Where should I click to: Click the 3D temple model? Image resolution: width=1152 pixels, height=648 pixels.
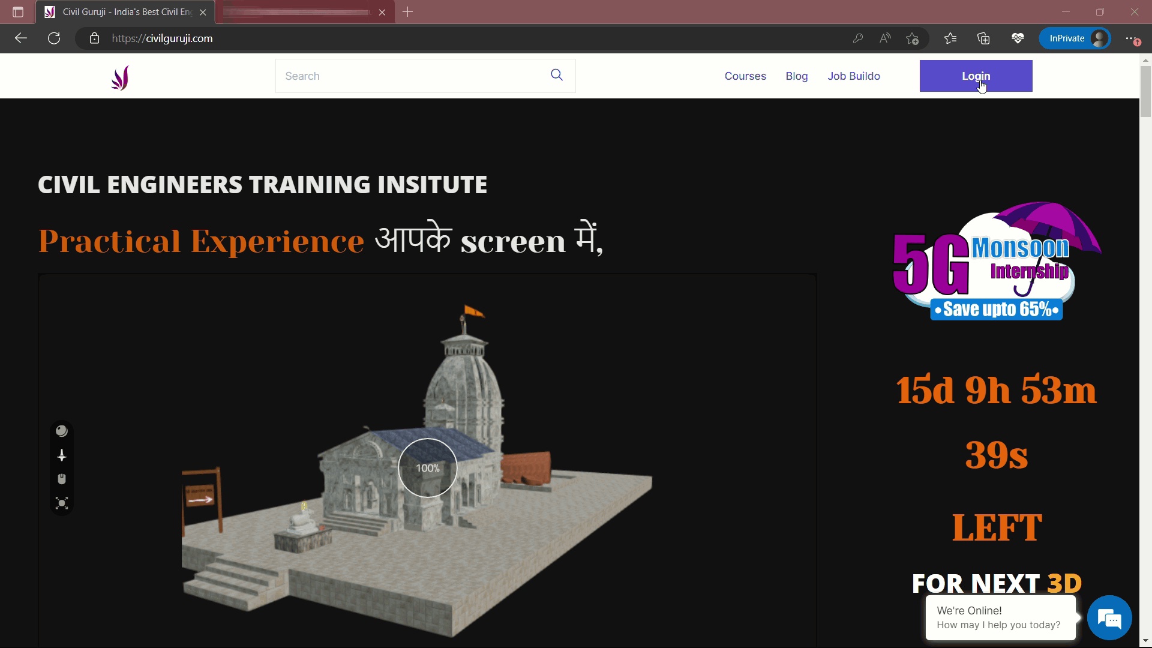point(417,471)
